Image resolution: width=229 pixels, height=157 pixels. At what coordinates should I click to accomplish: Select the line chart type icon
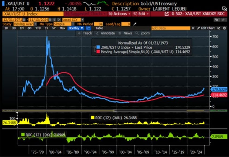pyautogui.click(x=88, y=28)
